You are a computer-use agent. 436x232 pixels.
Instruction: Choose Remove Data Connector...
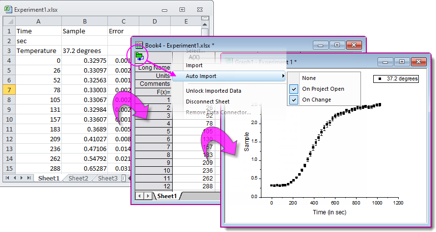[x=218, y=112]
